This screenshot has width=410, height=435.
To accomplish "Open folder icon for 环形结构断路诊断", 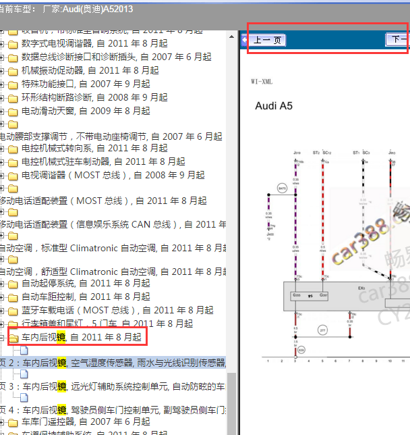I will point(13,98).
